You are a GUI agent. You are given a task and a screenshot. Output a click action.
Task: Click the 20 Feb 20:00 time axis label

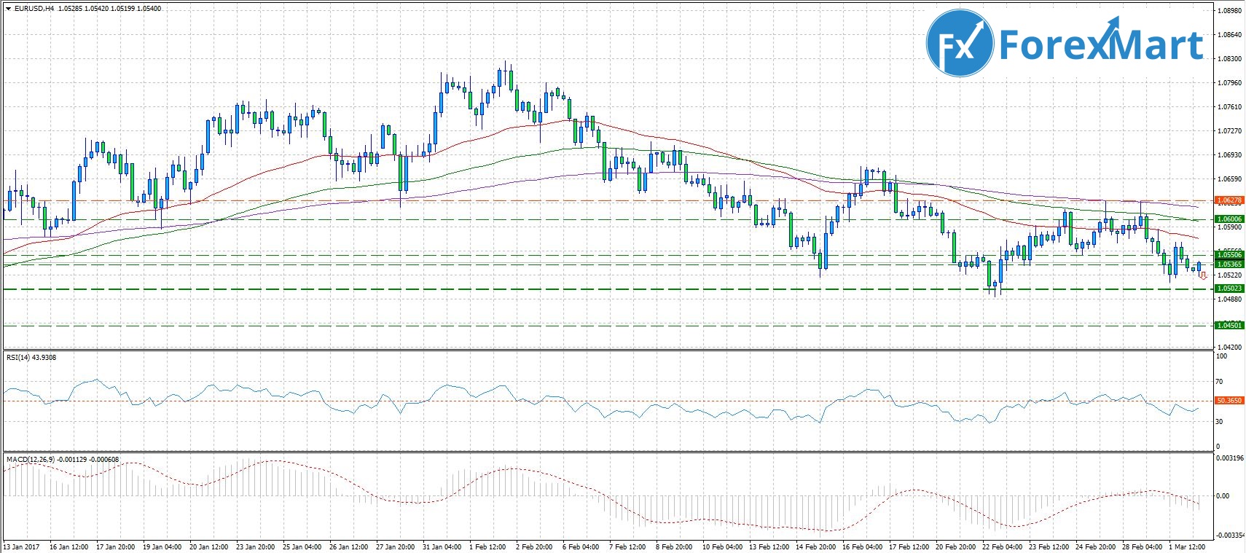pyautogui.click(x=955, y=546)
